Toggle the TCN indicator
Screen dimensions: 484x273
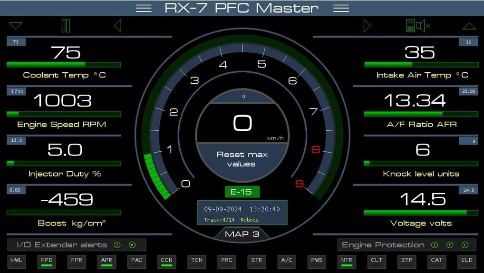coord(197,261)
